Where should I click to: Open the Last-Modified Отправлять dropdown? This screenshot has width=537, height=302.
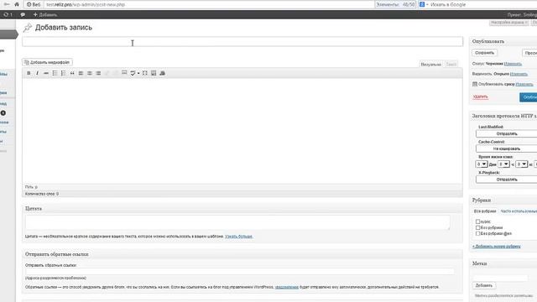coord(507,133)
